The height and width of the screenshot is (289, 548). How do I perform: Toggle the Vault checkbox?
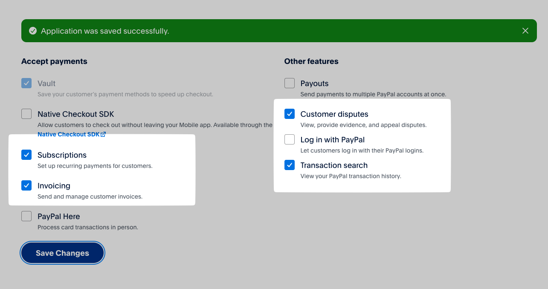tap(26, 83)
